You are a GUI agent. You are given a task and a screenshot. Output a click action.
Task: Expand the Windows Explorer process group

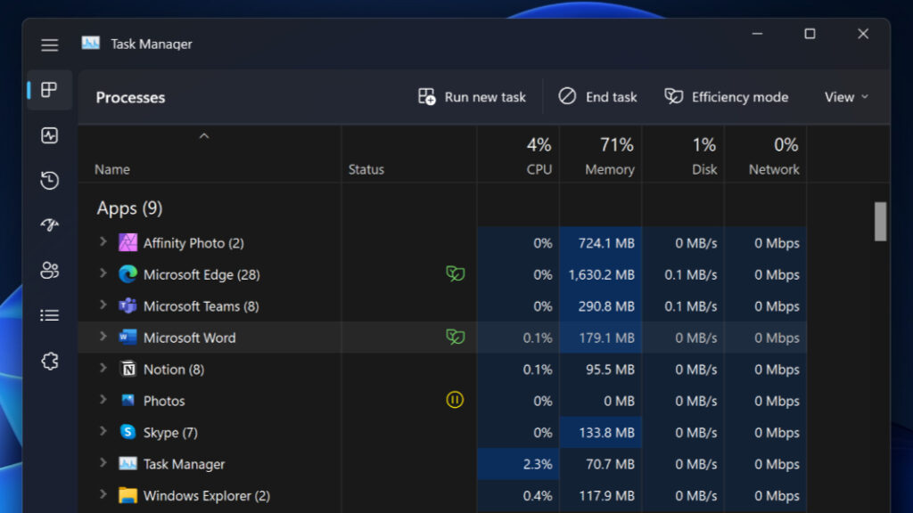[x=103, y=493]
